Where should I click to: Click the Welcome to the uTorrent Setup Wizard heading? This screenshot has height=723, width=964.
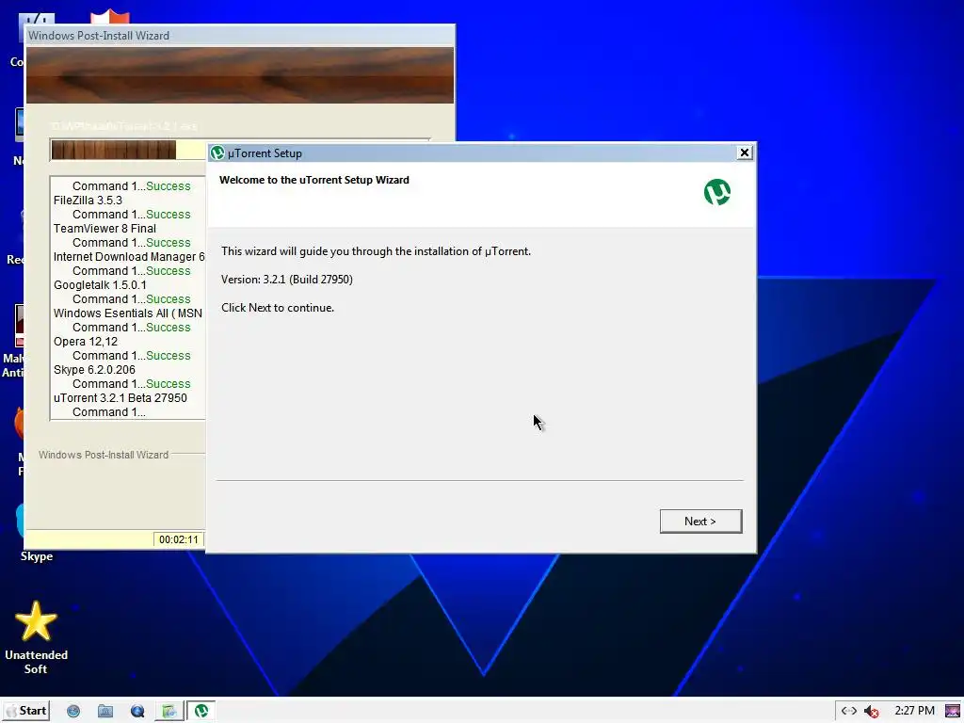(x=314, y=180)
